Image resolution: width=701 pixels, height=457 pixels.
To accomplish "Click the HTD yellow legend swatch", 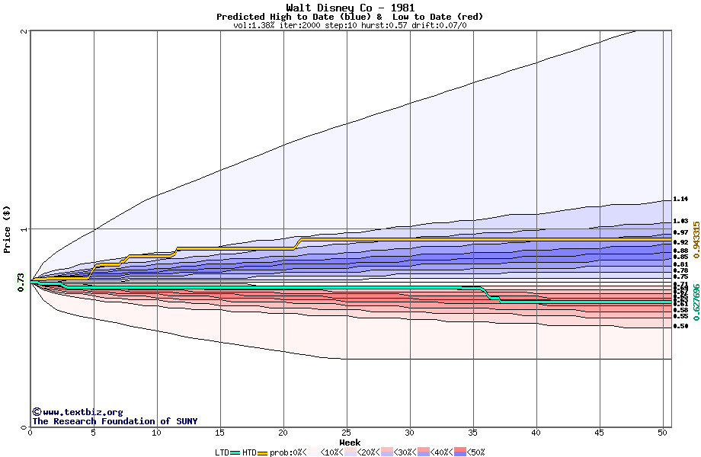I will 262,453.
